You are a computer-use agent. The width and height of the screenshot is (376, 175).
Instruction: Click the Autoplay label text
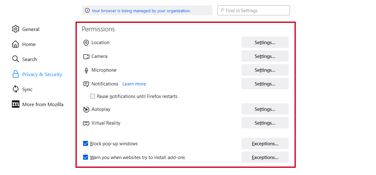pos(101,109)
